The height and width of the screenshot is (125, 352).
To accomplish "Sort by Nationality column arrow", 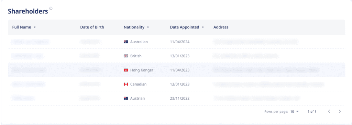I will pos(148,27).
